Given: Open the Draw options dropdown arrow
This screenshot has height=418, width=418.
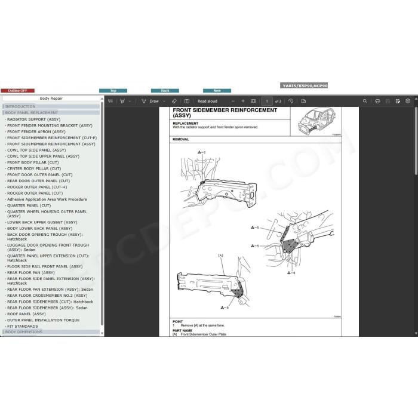Looking at the screenshot, I should click(x=164, y=102).
